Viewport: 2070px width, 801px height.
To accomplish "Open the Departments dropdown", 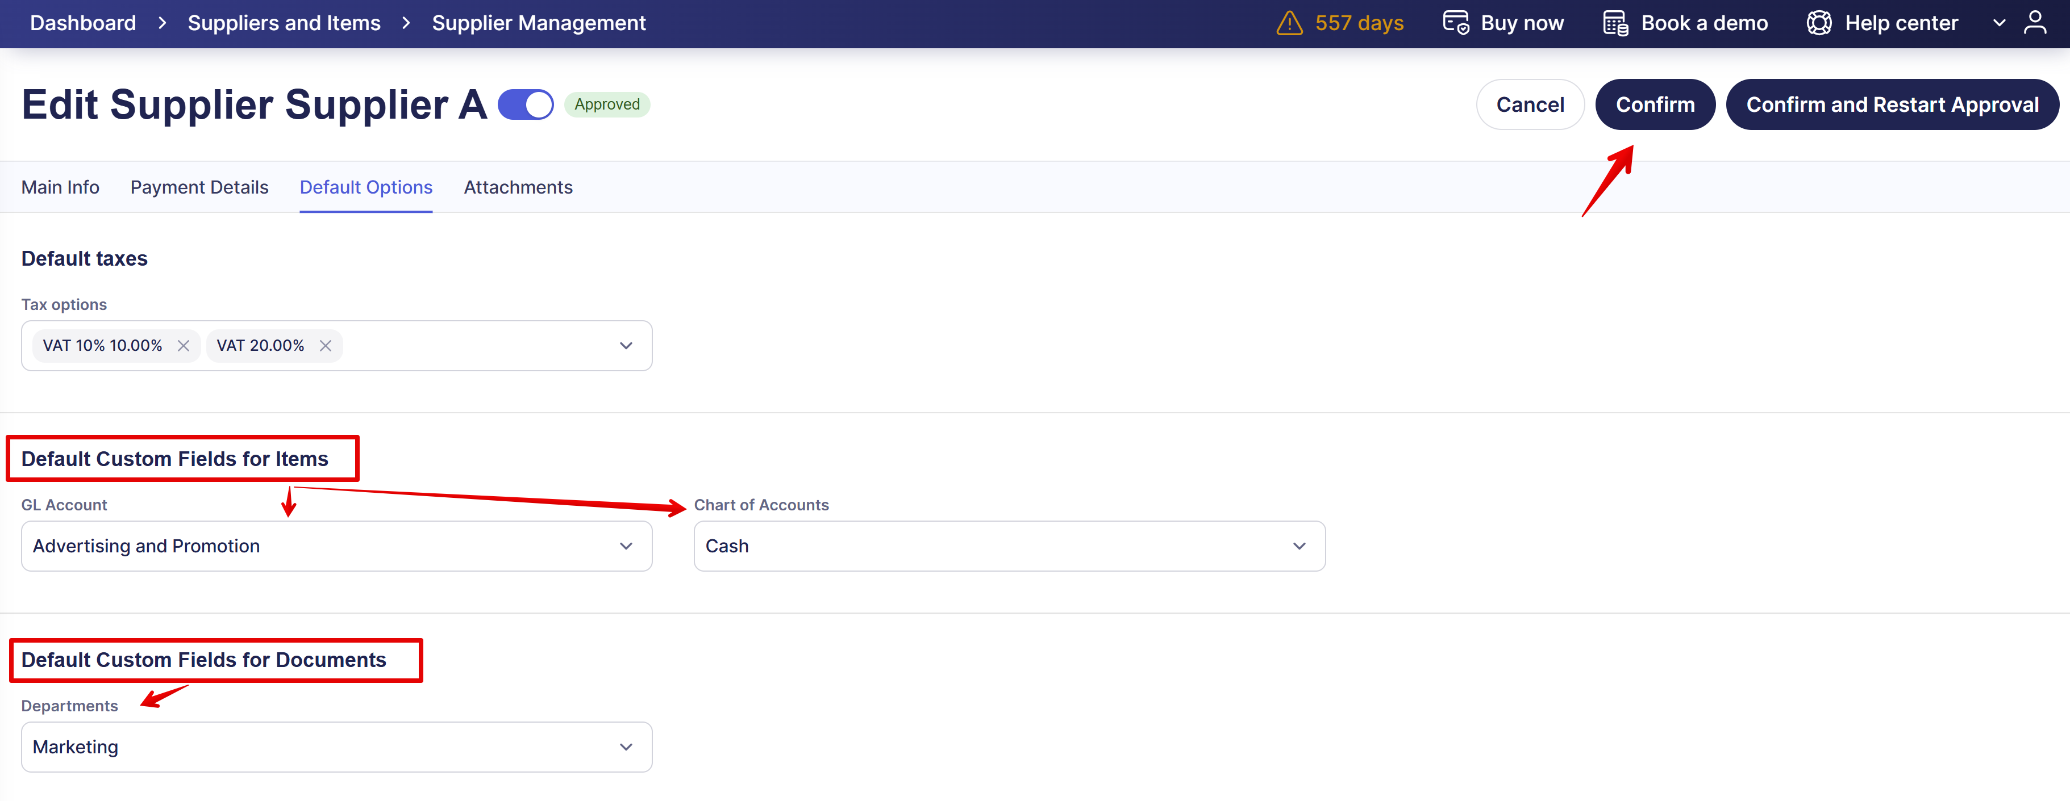I will 337,747.
